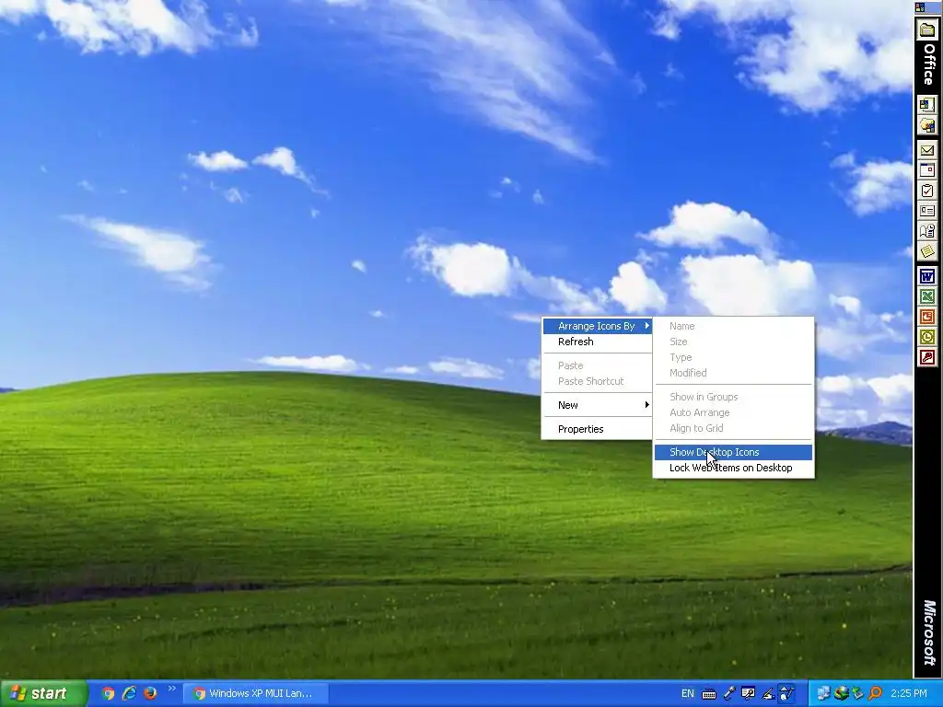Image resolution: width=943 pixels, height=707 pixels.
Task: Toggle Auto Arrange in the submenu
Action: pos(733,412)
